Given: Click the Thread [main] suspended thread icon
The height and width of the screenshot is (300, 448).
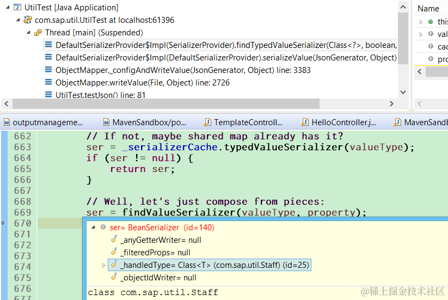Looking at the screenshot, I should [38, 33].
